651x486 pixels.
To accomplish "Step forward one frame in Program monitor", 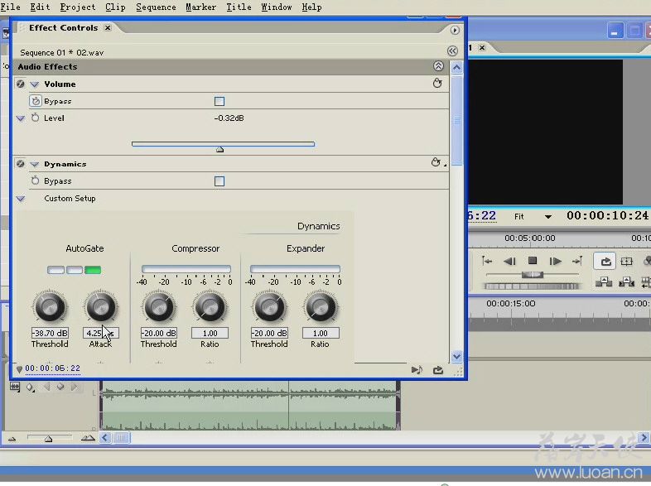I will click(x=555, y=261).
